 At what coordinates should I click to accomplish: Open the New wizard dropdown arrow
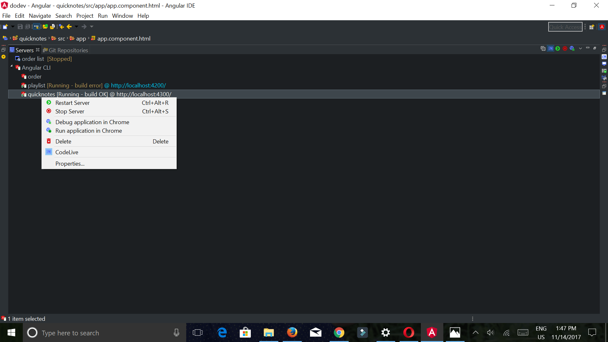pos(13,27)
